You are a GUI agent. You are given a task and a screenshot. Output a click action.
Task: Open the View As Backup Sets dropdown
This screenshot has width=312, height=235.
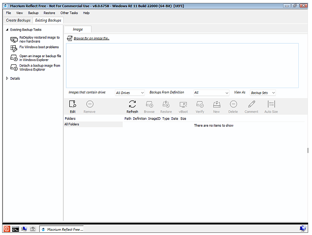coord(263,93)
